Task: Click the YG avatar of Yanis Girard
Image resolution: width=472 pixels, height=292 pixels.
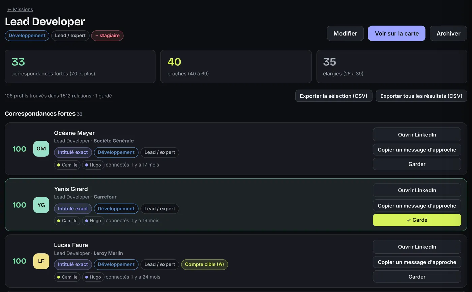Action: 41,205
